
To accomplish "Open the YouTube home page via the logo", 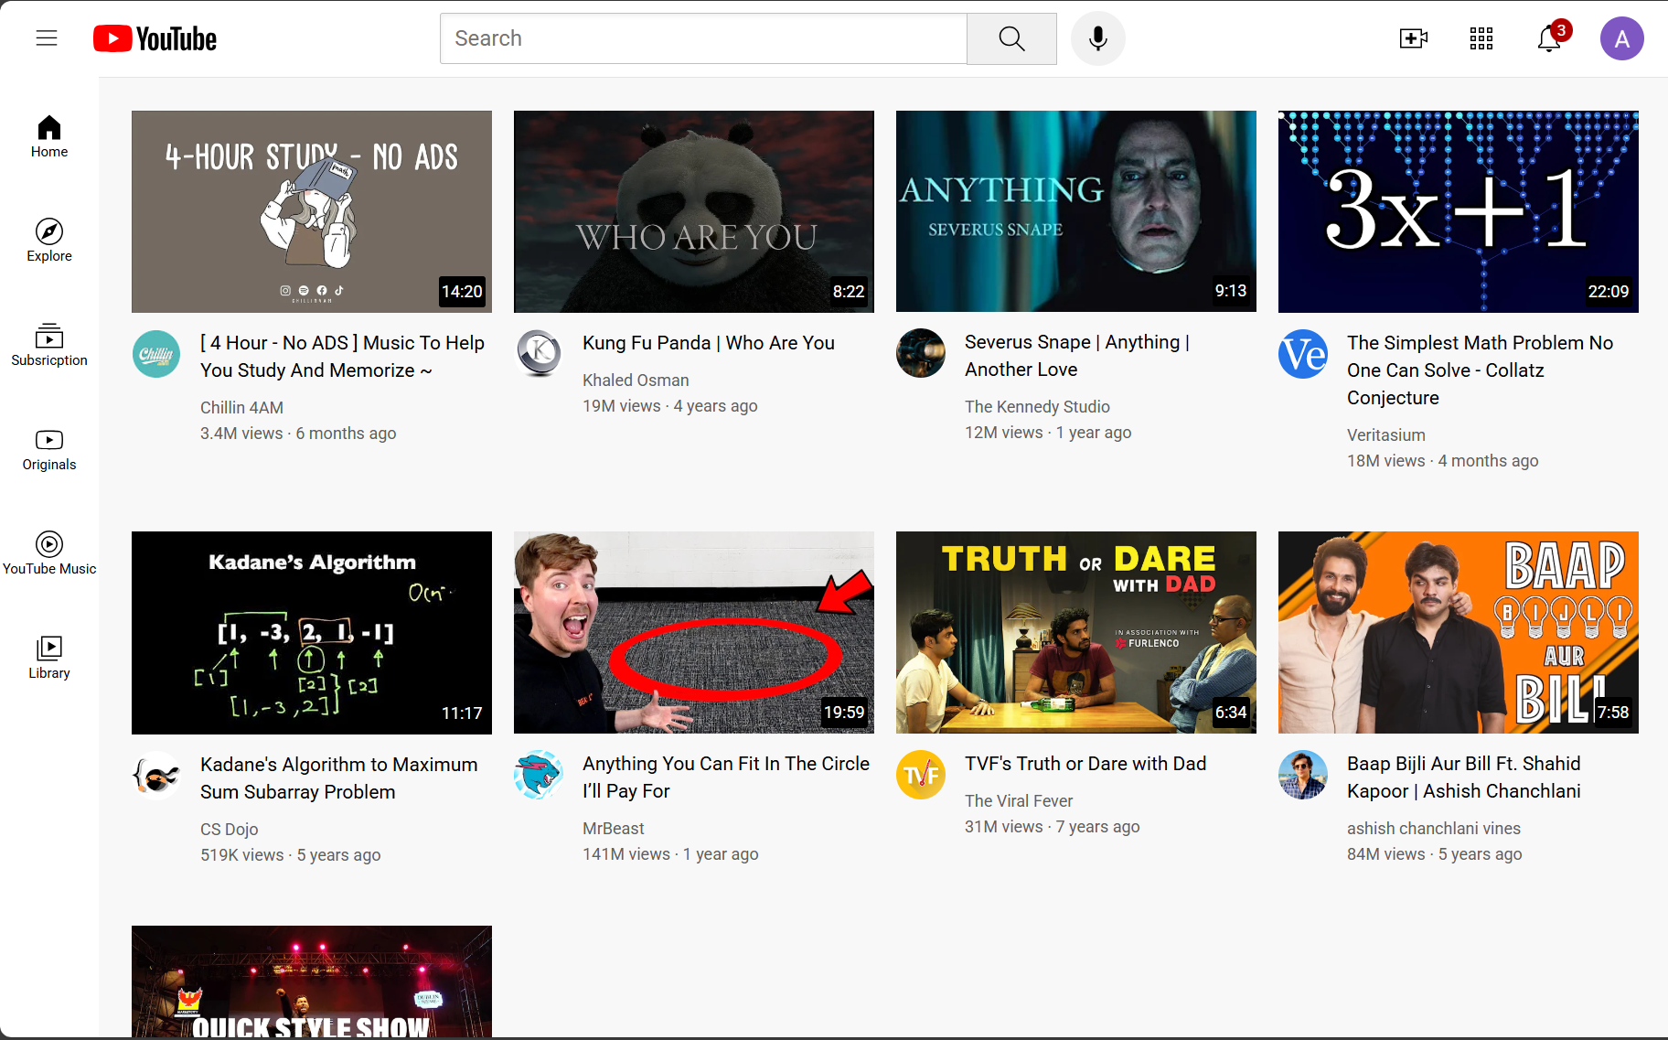I will (x=154, y=38).
